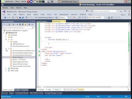Click the Visual Studio logo icon
Screen dimensions: 132x99
(4, 12)
